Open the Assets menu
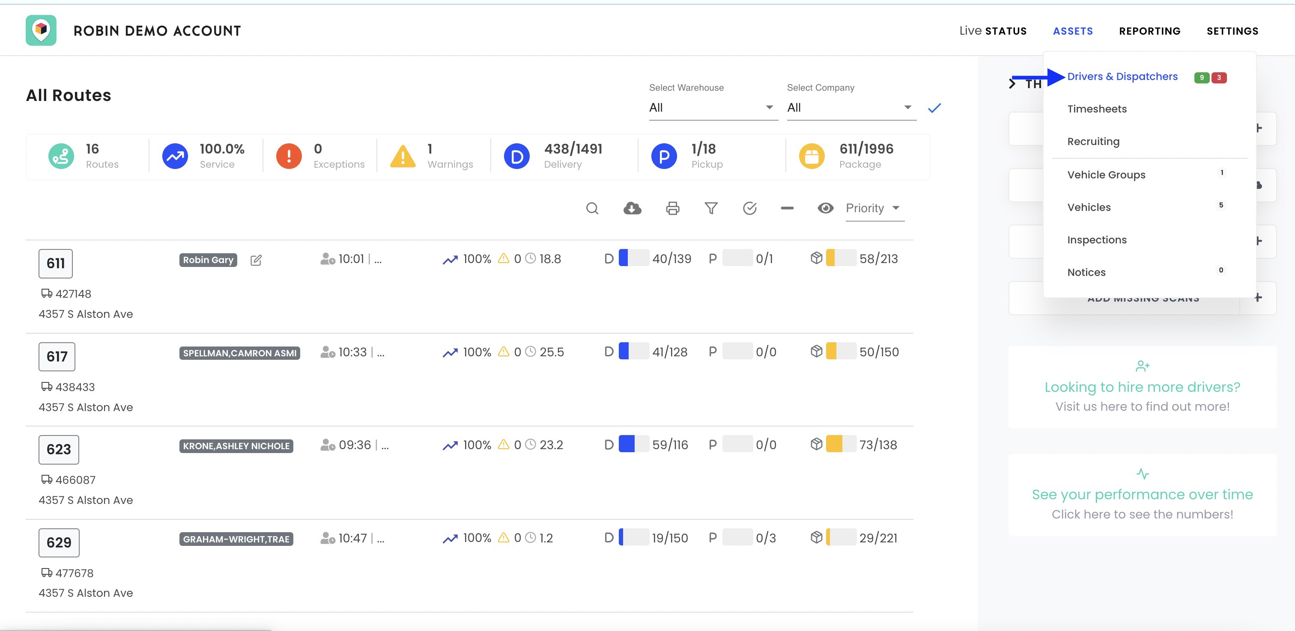Screen dimensions: 1295x631 click(x=1073, y=31)
